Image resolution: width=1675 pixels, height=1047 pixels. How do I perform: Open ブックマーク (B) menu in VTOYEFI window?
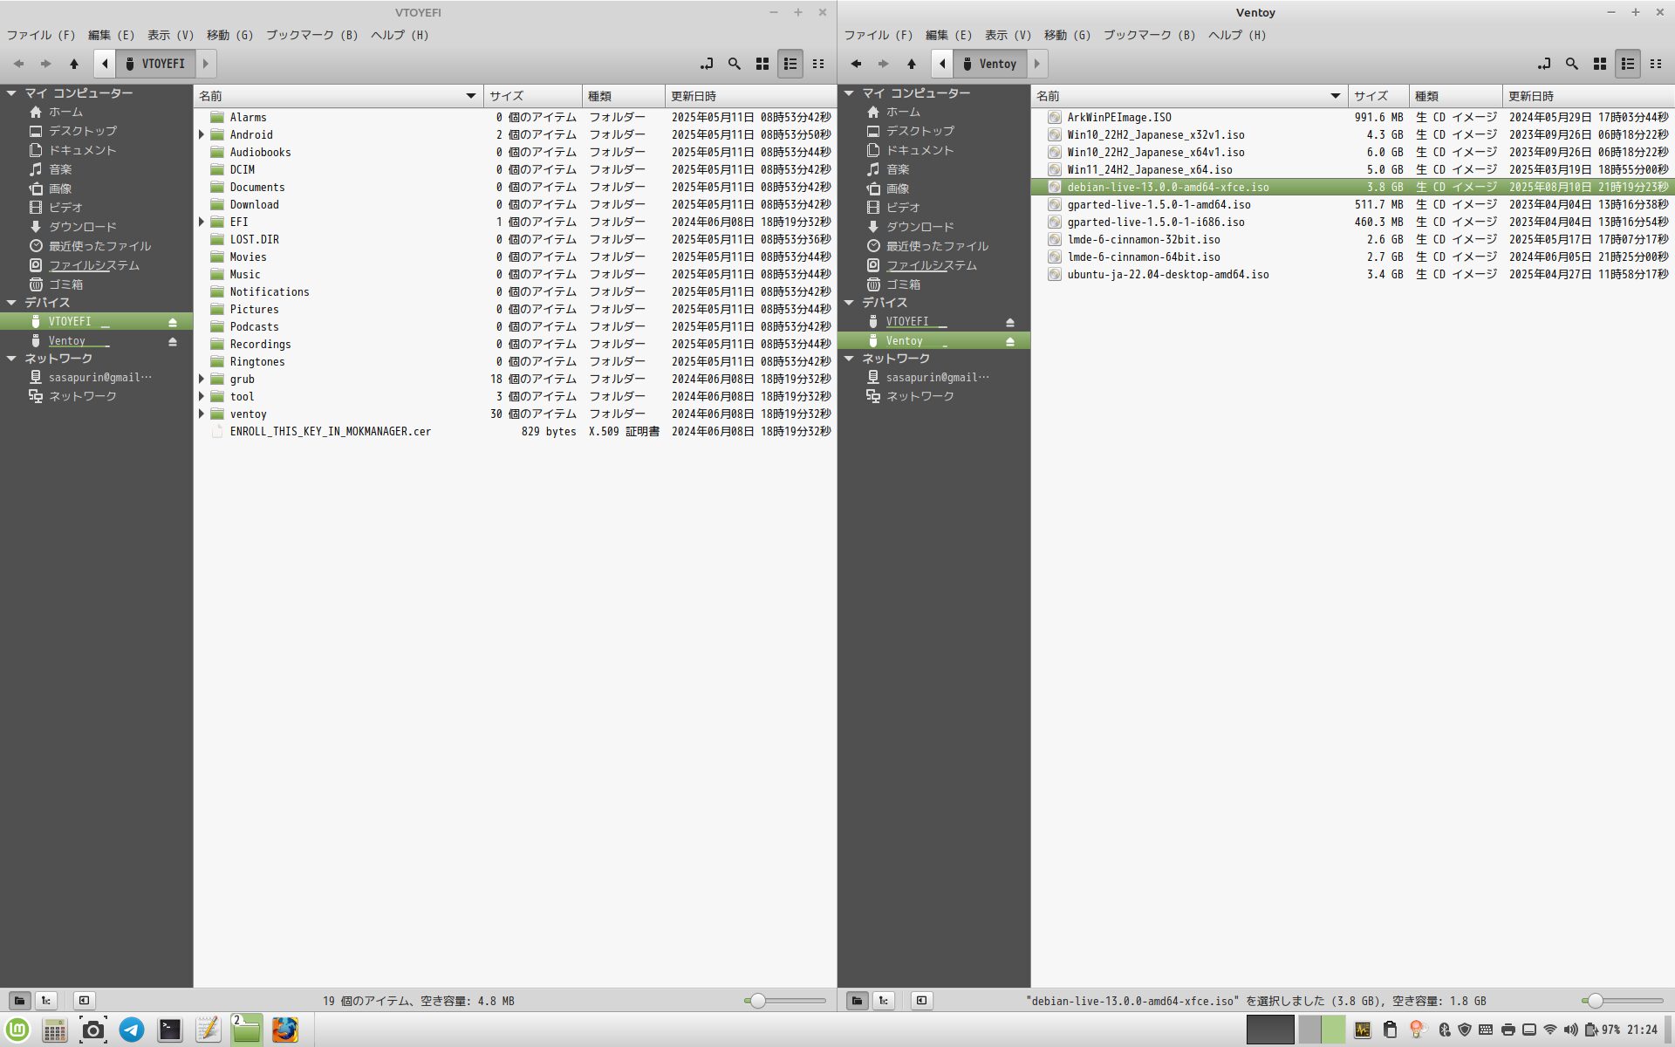(x=311, y=35)
